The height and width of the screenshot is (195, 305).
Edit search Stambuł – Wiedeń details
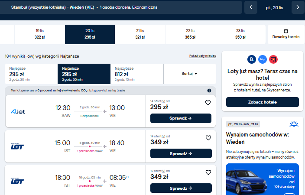(120, 7)
